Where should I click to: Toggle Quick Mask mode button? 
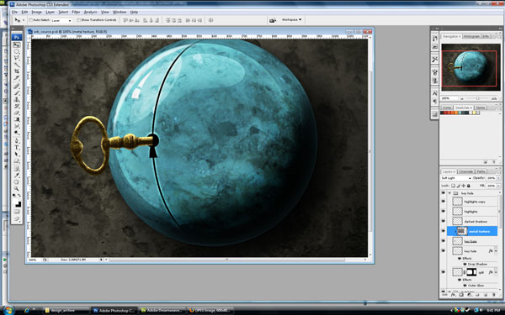tap(17, 211)
